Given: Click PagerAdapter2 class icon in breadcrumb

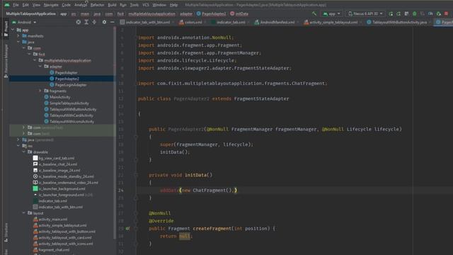Looking at the screenshot, I should coord(199,13).
